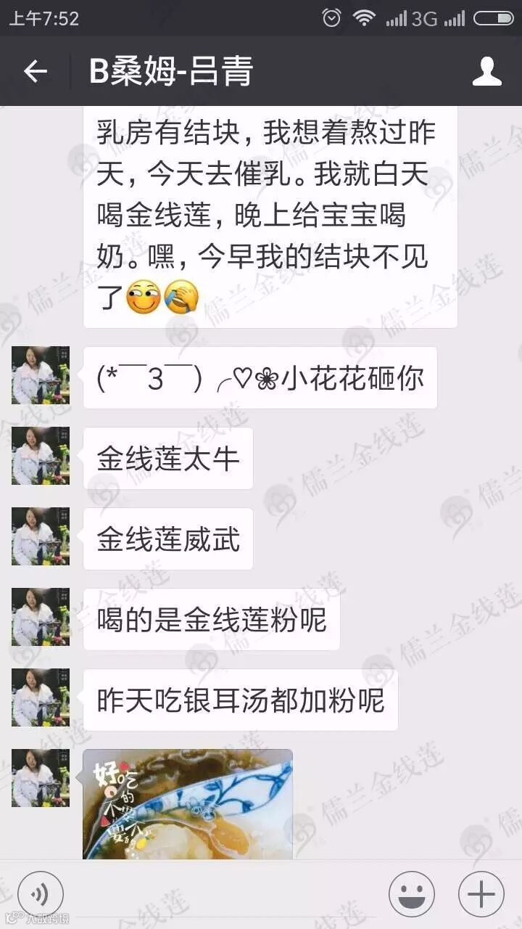Switch to voice input icon
Screen dimensions: 522x929
coord(41,893)
